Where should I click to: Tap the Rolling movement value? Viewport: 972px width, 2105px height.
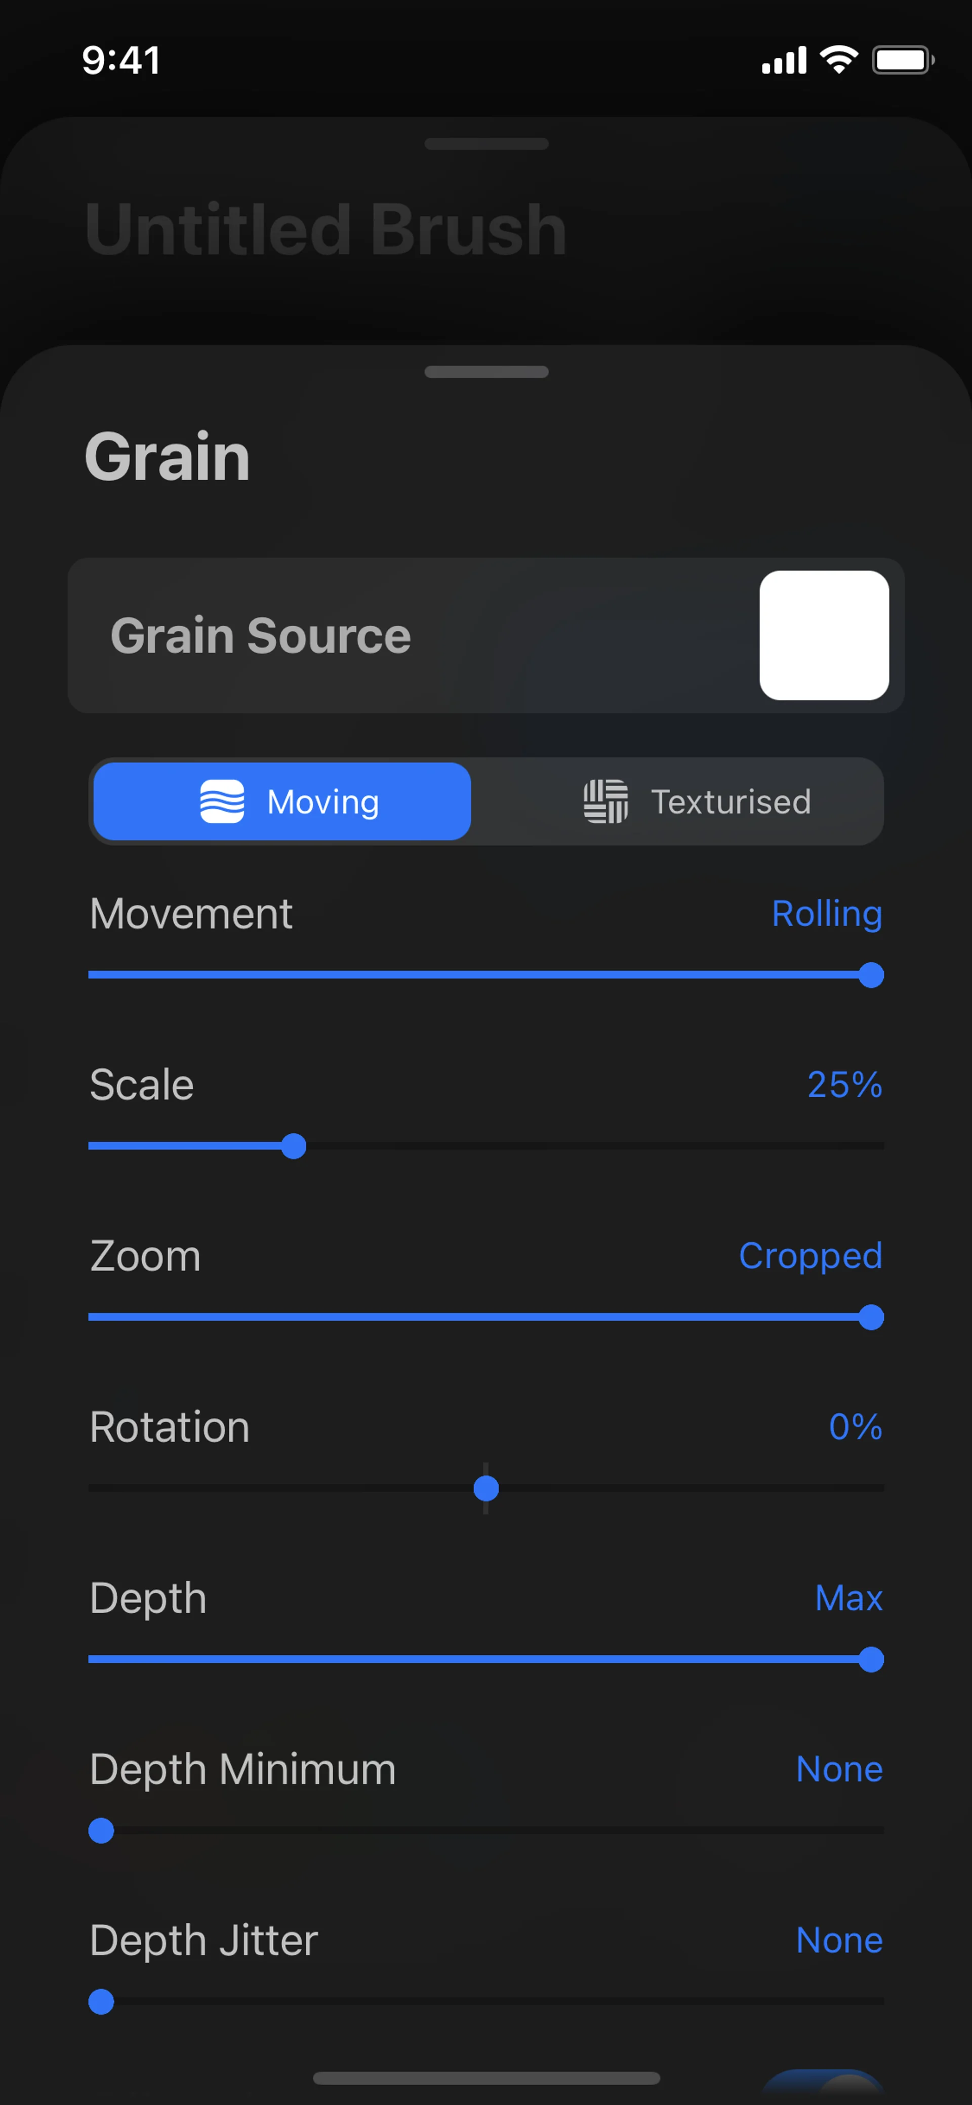[827, 914]
